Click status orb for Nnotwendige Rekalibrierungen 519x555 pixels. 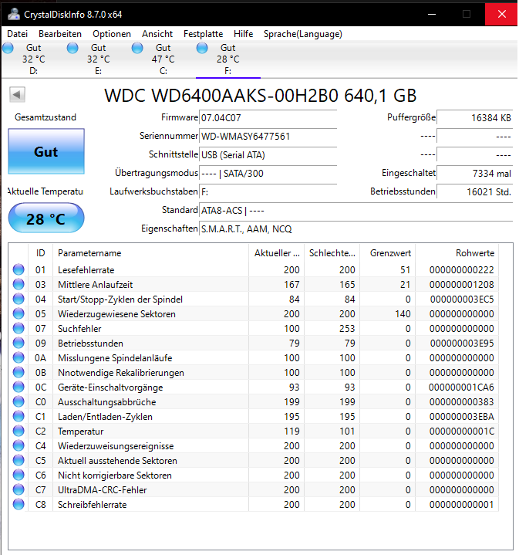(x=19, y=372)
